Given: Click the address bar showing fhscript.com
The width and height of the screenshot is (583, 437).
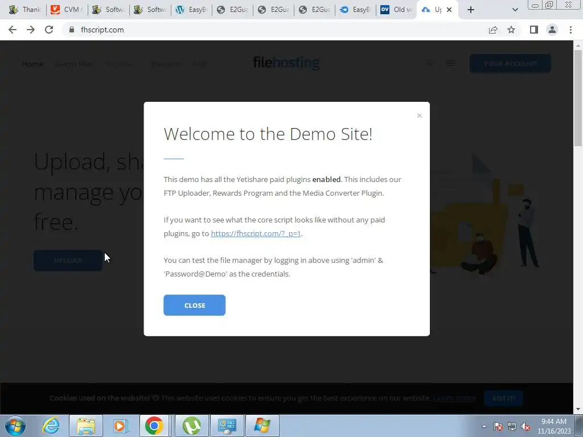Looking at the screenshot, I should (x=275, y=30).
